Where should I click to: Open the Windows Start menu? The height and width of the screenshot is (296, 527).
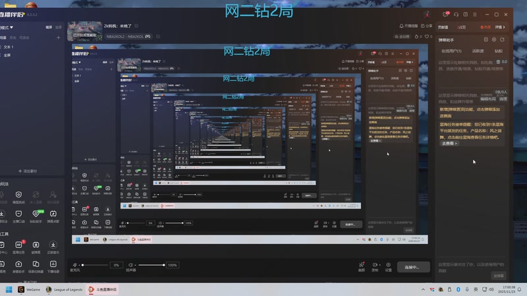tap(9, 289)
